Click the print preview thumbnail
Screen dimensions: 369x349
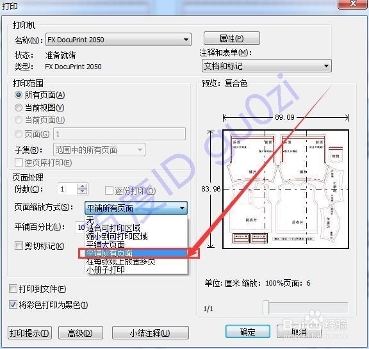point(286,189)
